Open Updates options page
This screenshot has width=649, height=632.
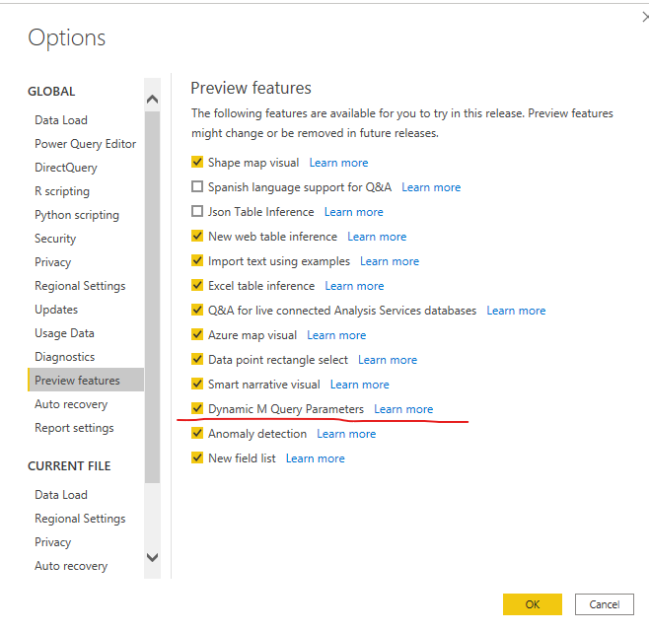click(56, 310)
